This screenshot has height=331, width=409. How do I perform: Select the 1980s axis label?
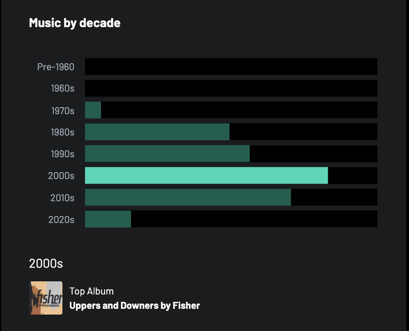pos(62,132)
